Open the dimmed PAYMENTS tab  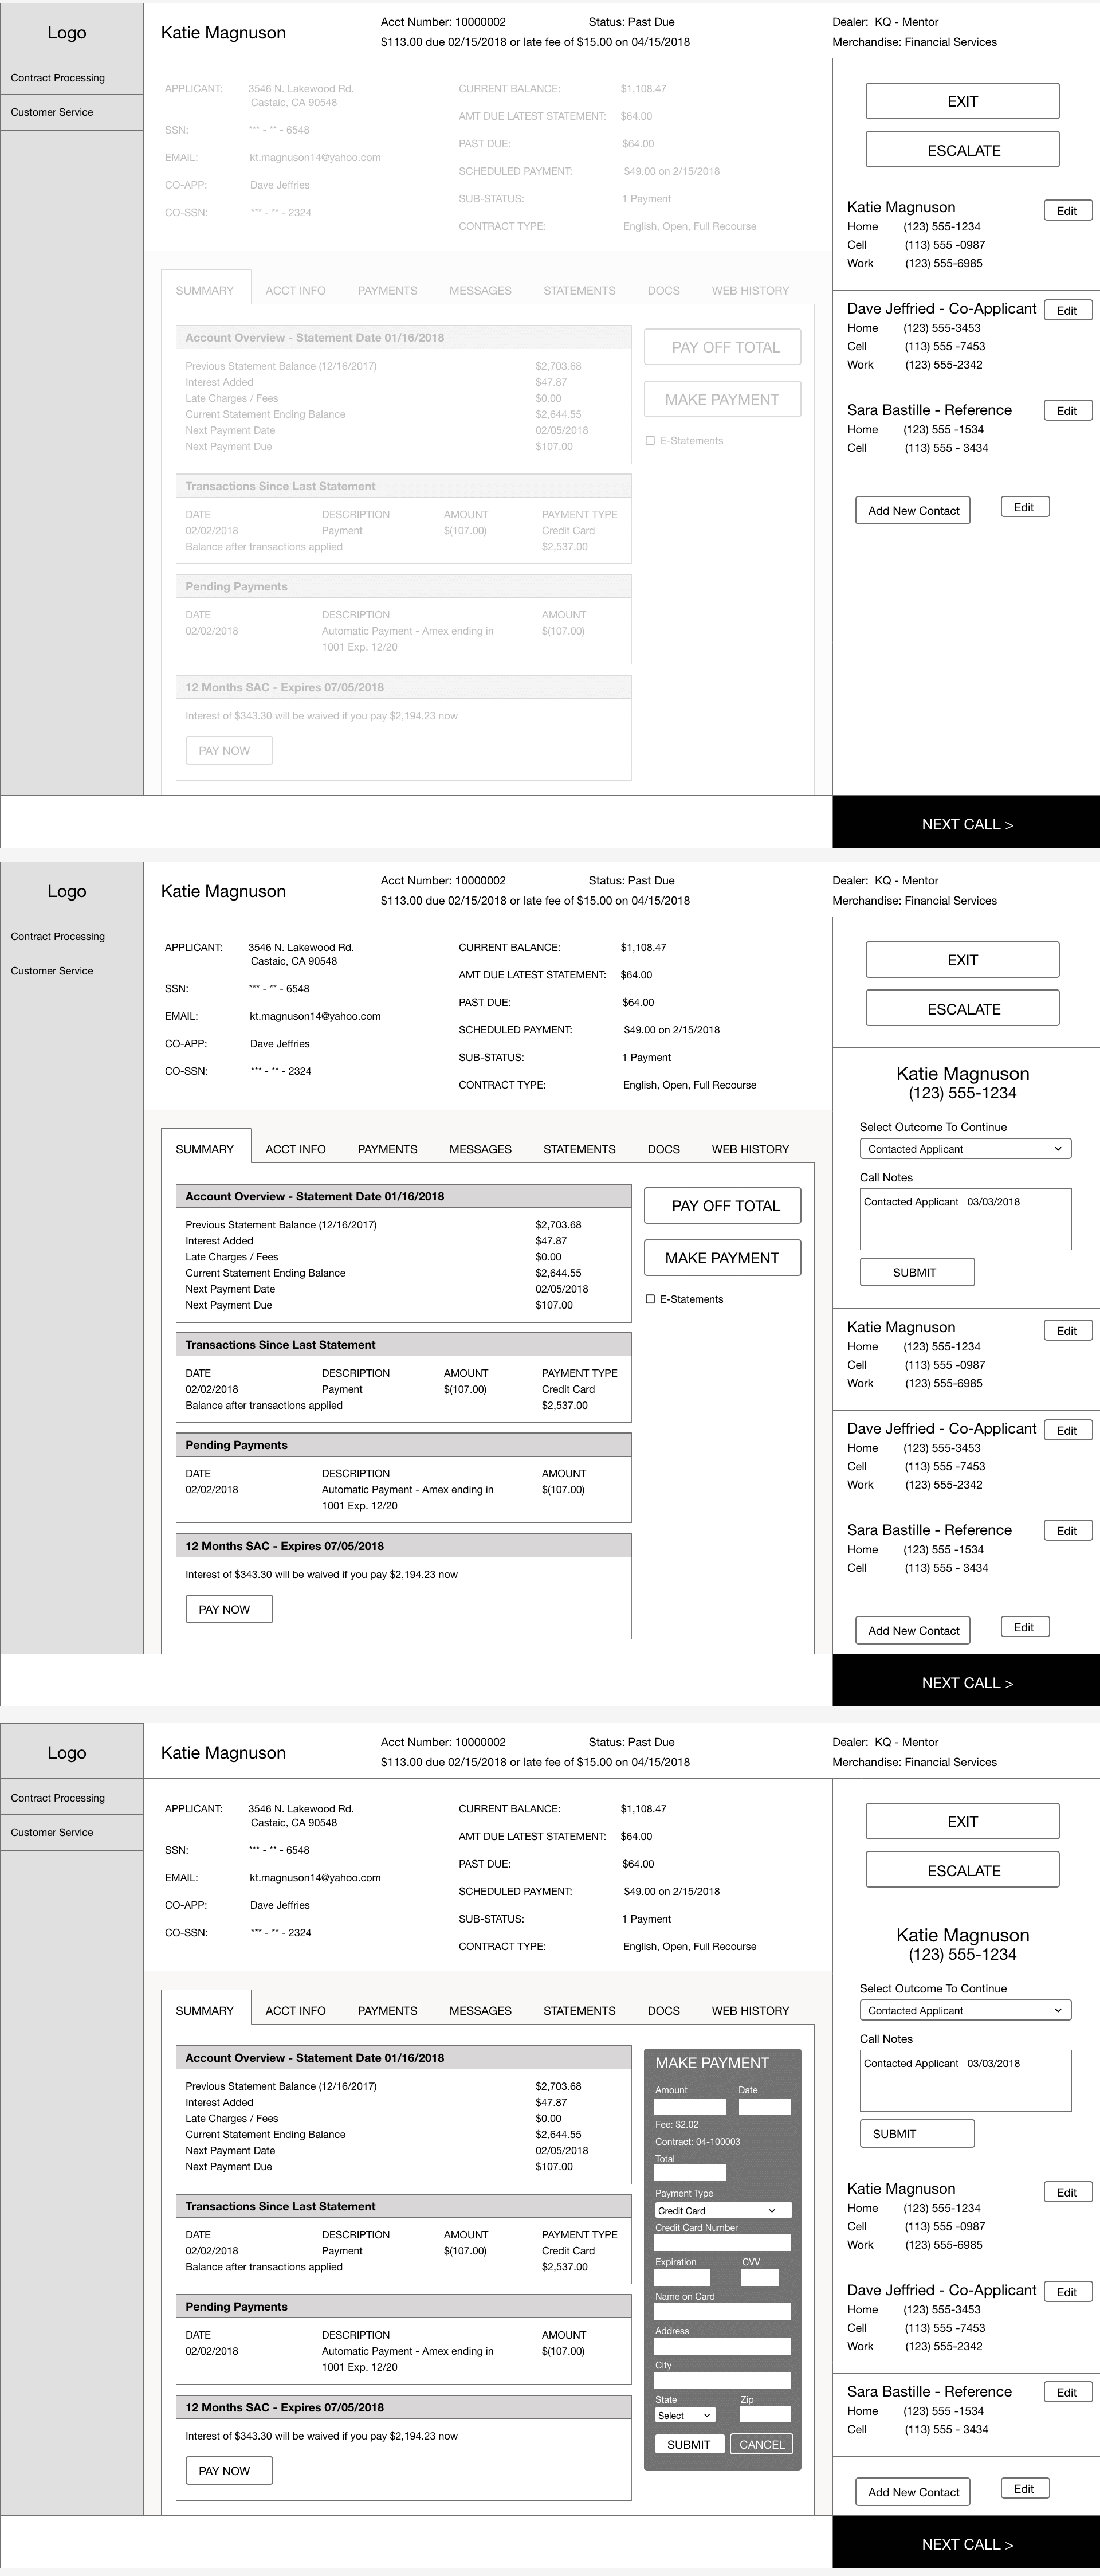pos(388,290)
